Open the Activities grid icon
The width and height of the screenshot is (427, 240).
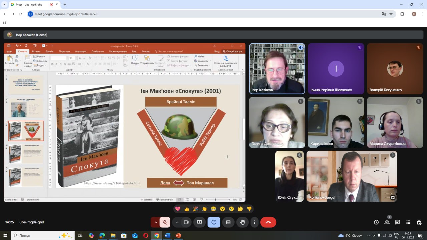click(x=408, y=222)
